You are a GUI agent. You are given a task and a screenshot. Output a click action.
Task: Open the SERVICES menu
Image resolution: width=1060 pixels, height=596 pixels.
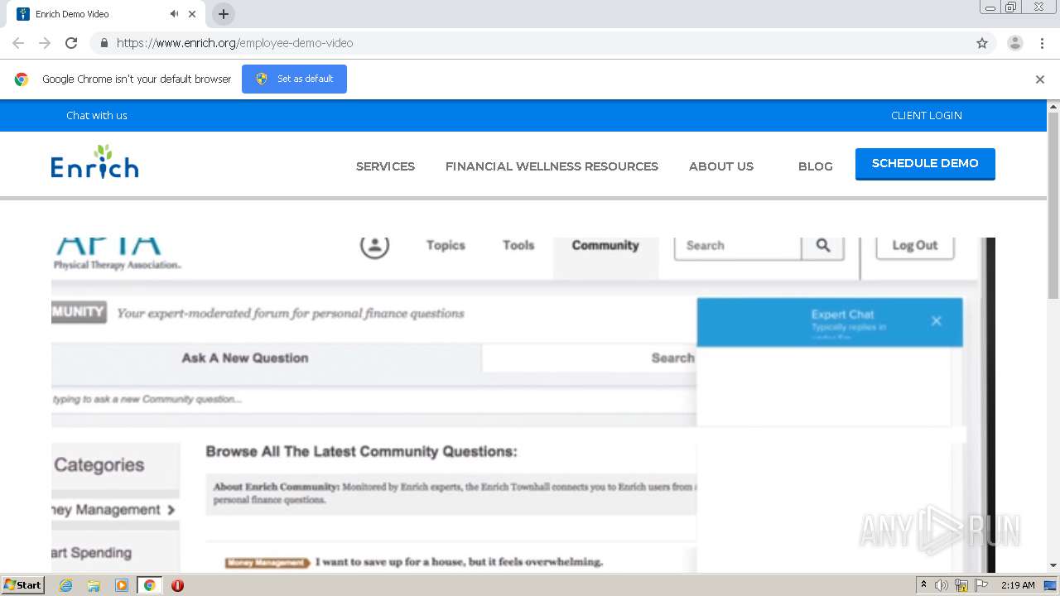point(385,166)
